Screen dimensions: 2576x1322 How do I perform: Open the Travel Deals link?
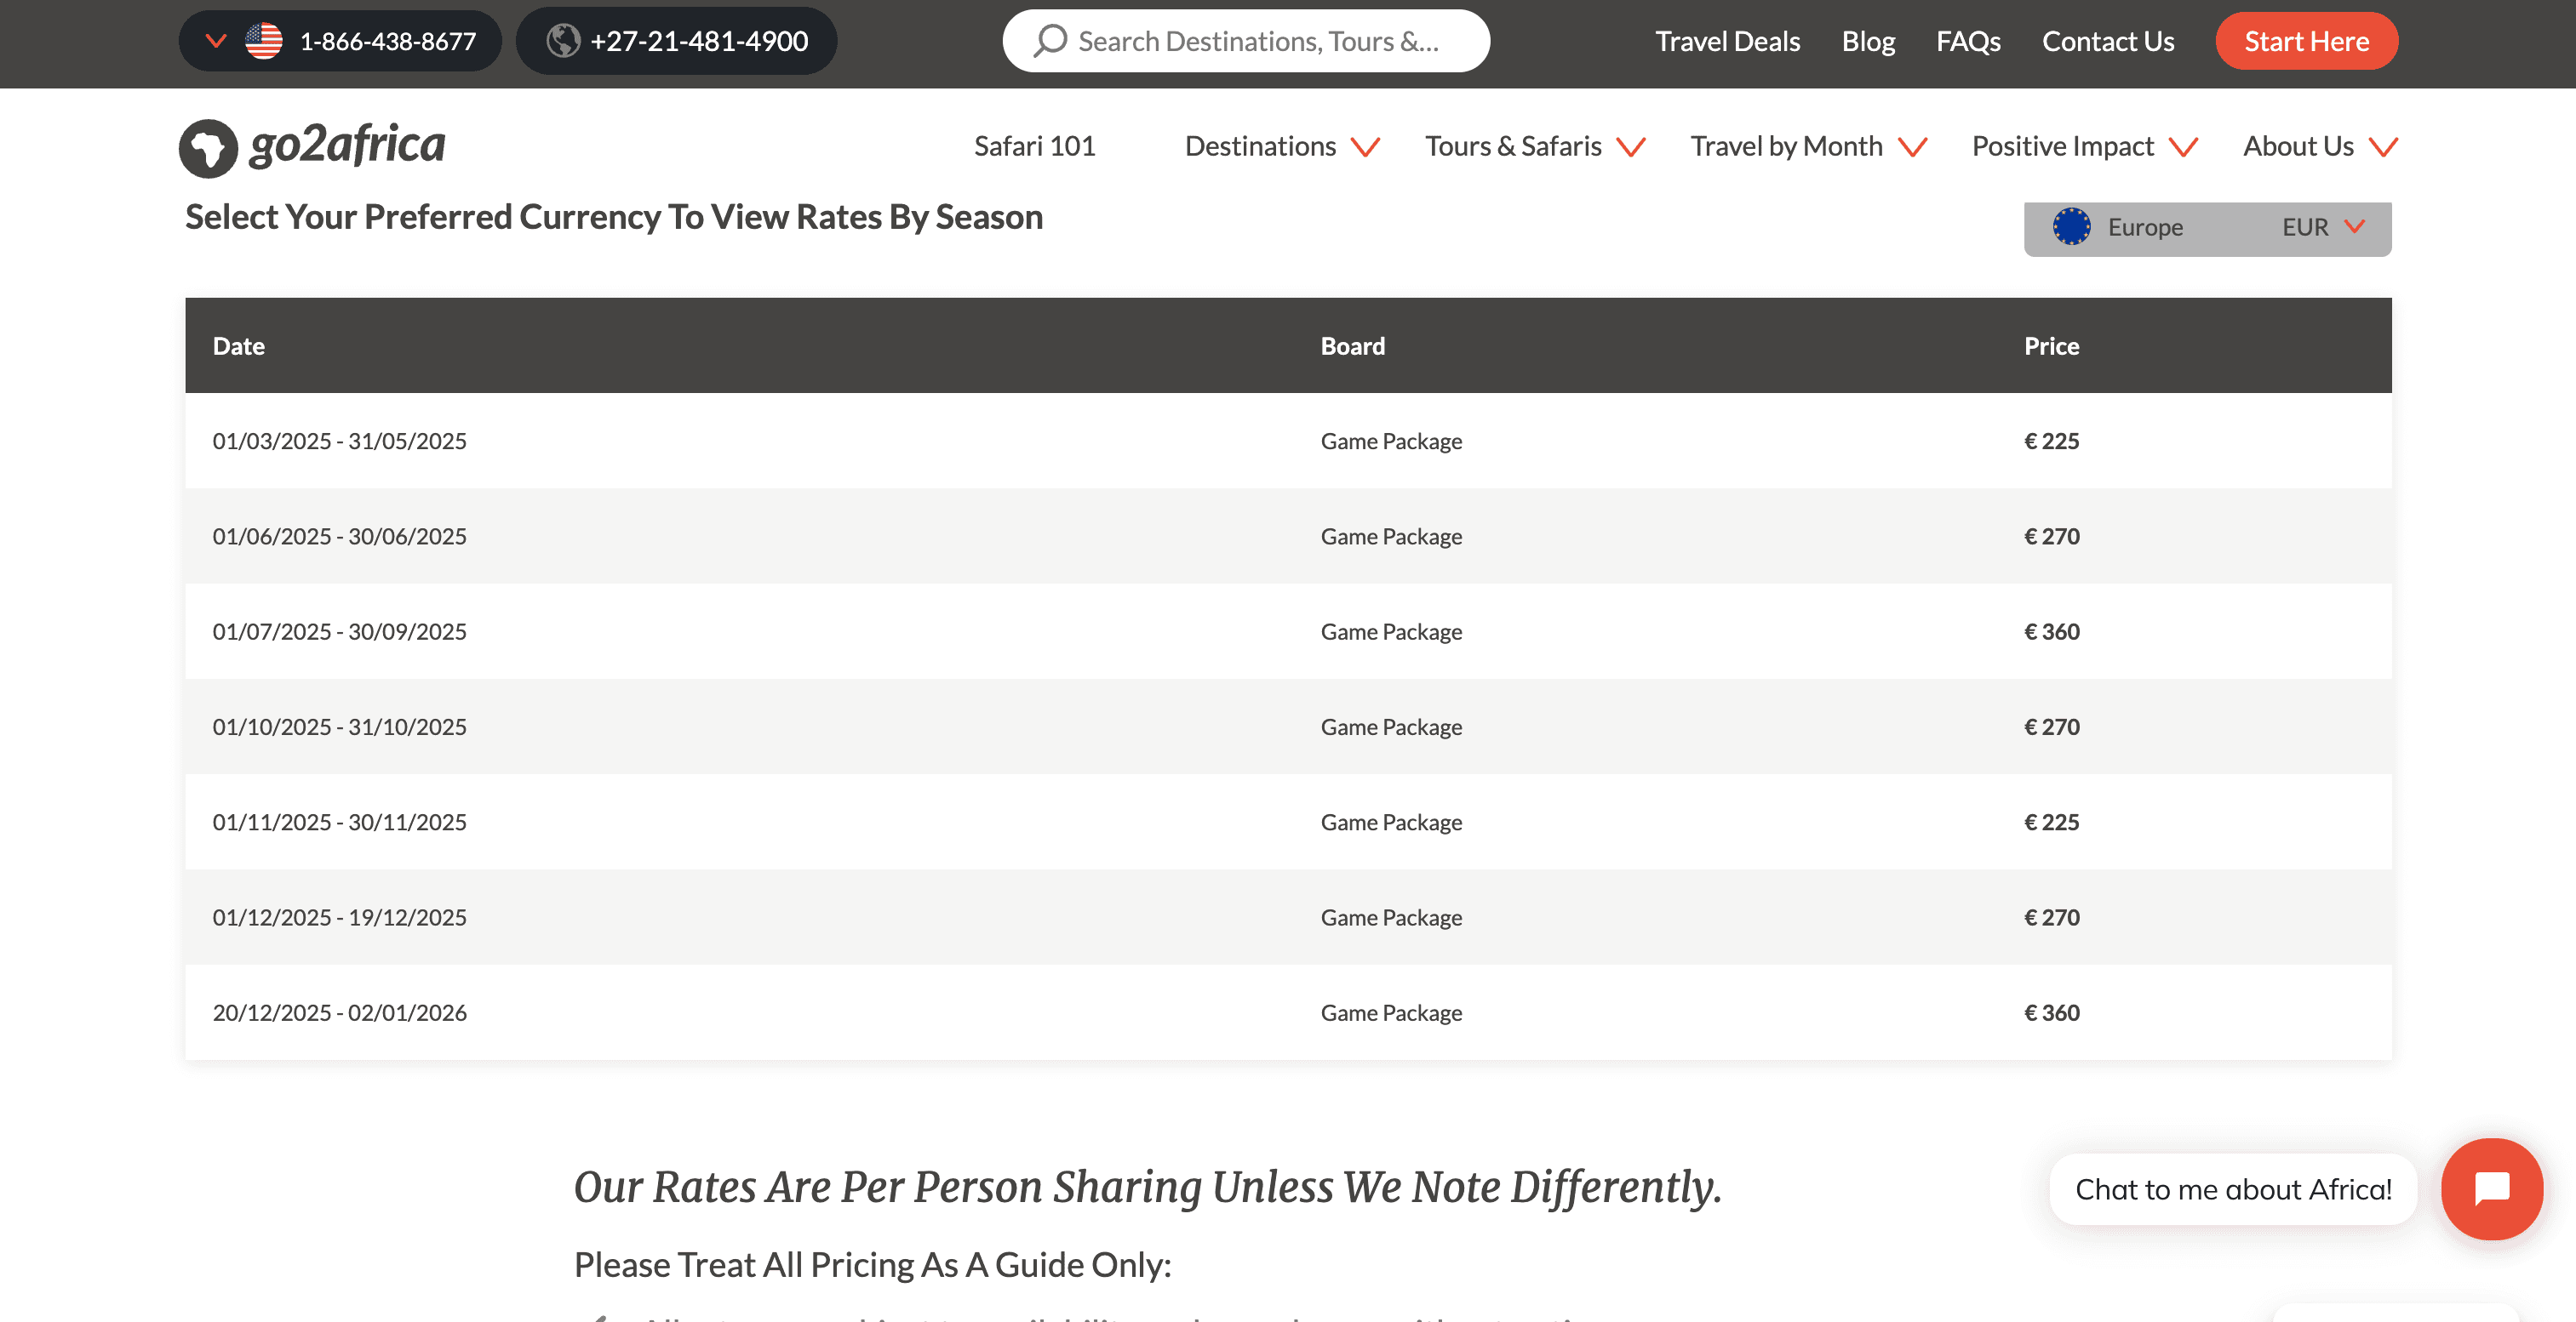coord(1727,41)
